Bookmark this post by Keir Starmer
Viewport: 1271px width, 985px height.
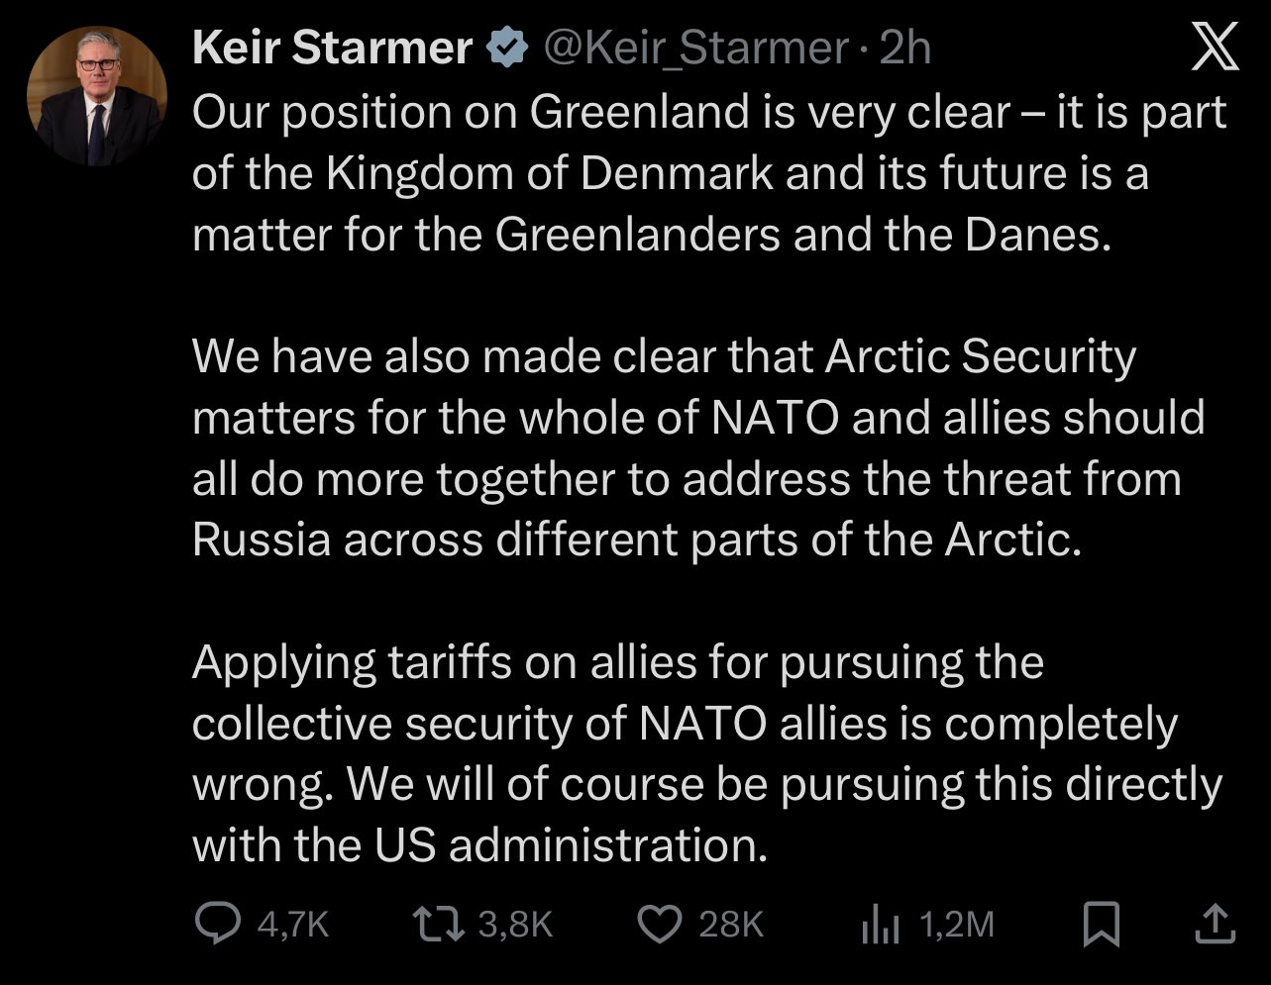pos(1102,924)
